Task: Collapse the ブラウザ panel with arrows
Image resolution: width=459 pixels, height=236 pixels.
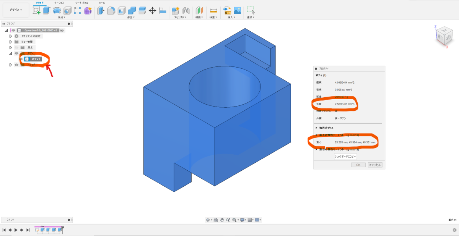Action: 3,24
